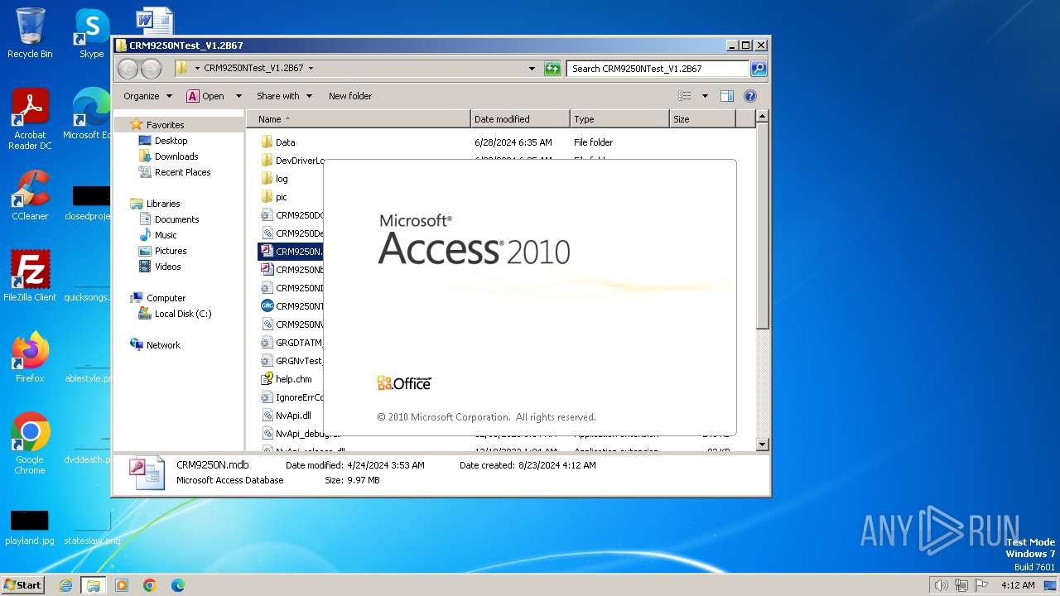
Task: Click the search CRM9250NTest_V1.2B67 field
Action: 658,69
